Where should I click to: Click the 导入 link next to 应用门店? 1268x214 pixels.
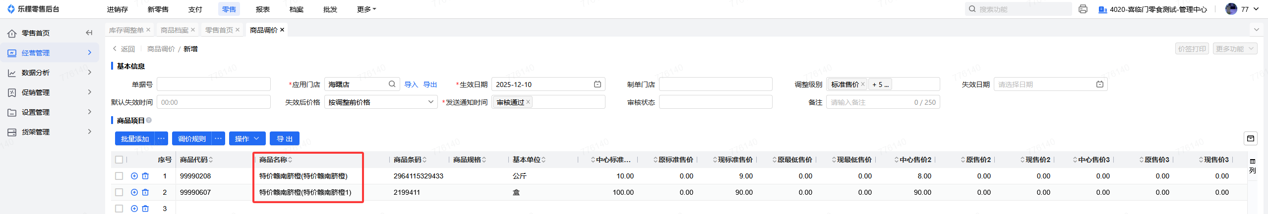coord(411,85)
